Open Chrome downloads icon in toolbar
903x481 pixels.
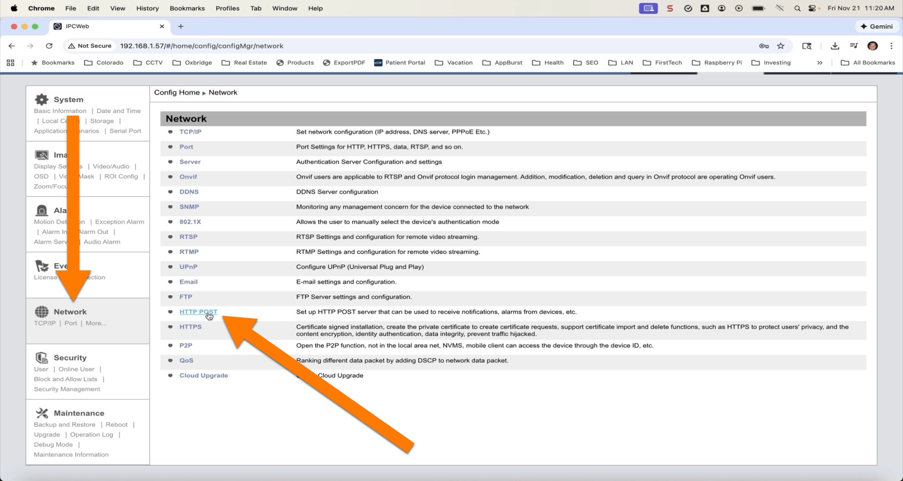coord(835,46)
